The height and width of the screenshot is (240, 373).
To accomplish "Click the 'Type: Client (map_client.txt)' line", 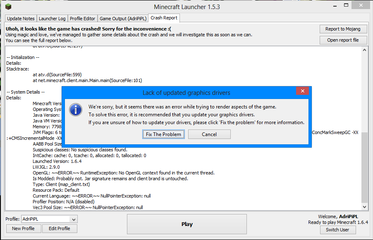I will coord(61,184).
